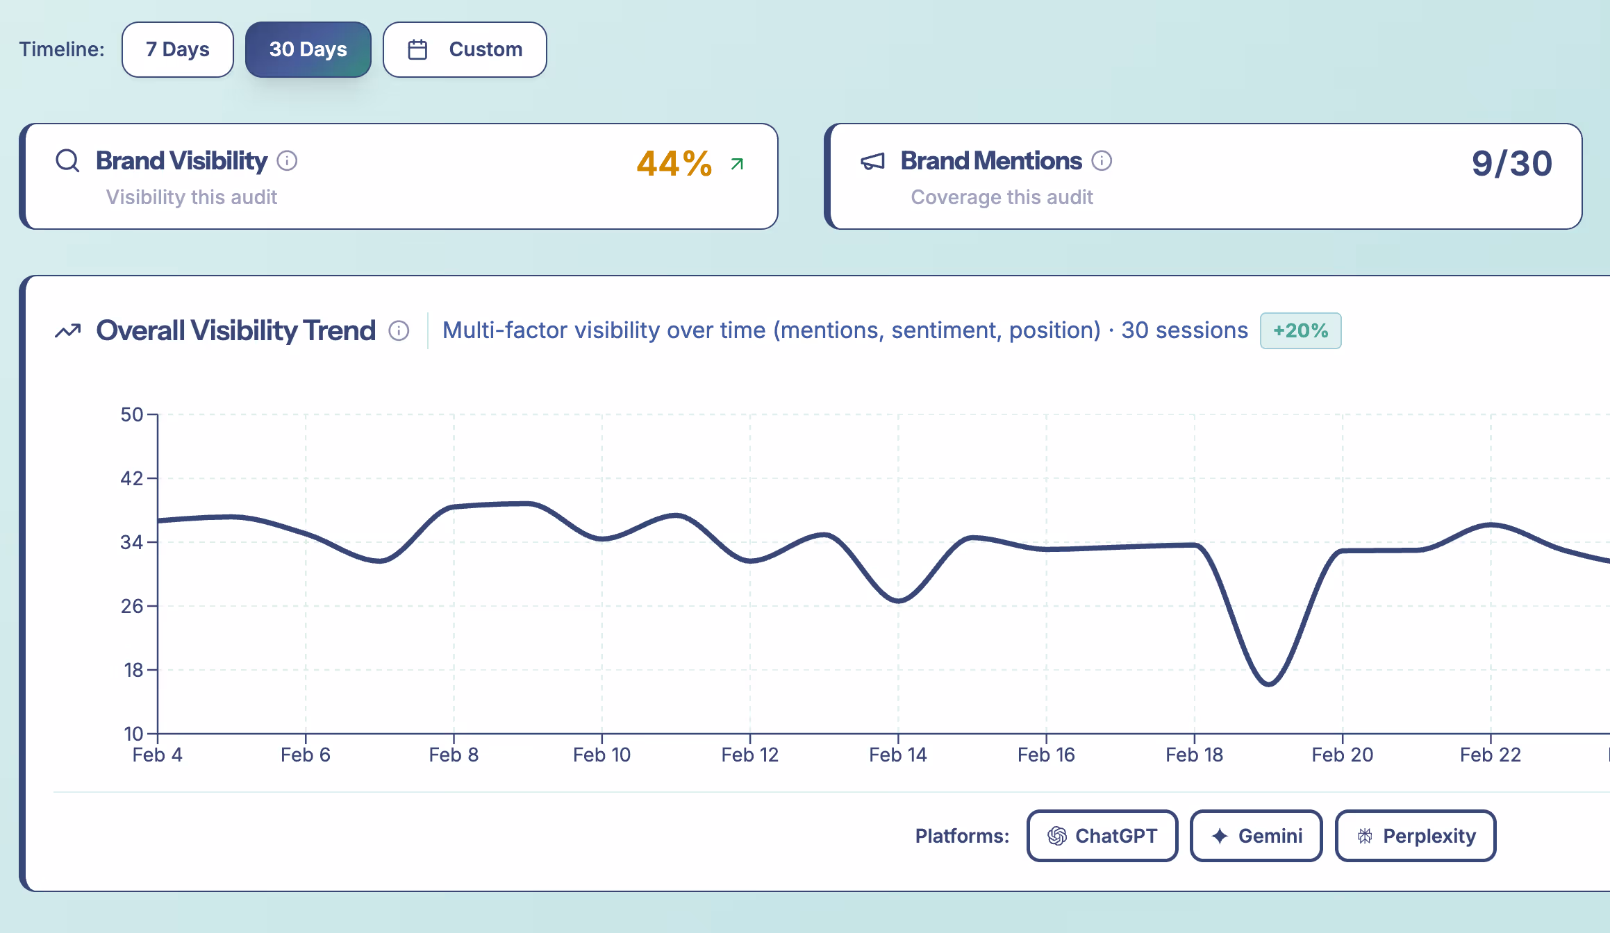Click the +20% change badge

pyautogui.click(x=1300, y=330)
